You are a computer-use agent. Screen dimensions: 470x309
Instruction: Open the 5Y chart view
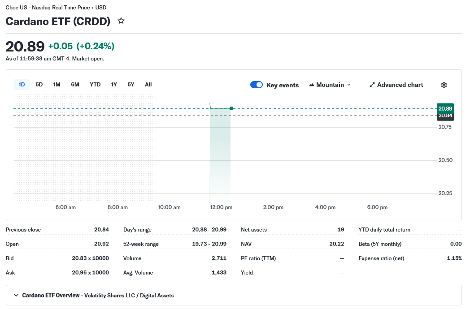click(x=131, y=84)
